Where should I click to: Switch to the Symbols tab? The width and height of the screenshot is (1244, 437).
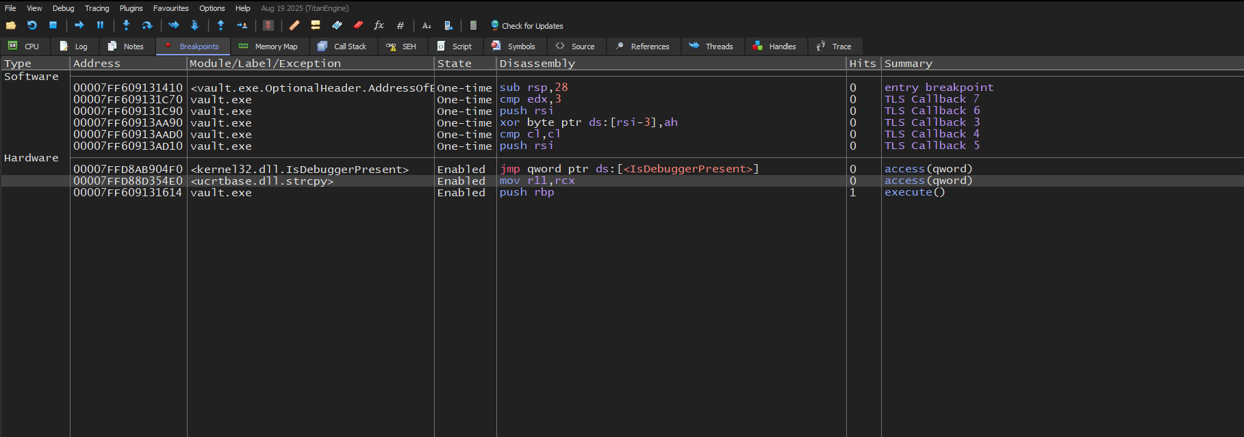tap(514, 47)
